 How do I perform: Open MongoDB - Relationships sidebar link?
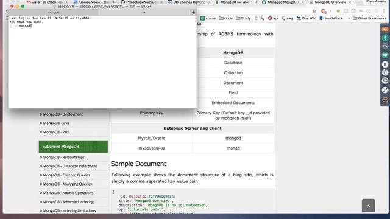pos(63,157)
